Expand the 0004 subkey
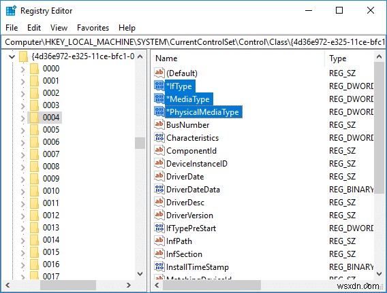This screenshot has height=293, width=387. click(x=22, y=118)
